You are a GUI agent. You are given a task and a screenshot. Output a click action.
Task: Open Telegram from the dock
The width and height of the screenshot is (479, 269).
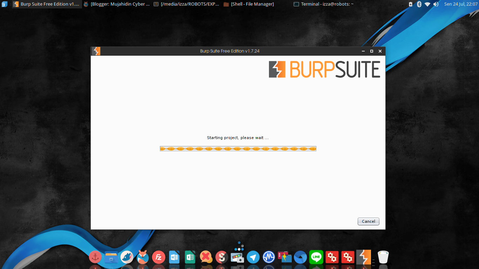point(253,257)
